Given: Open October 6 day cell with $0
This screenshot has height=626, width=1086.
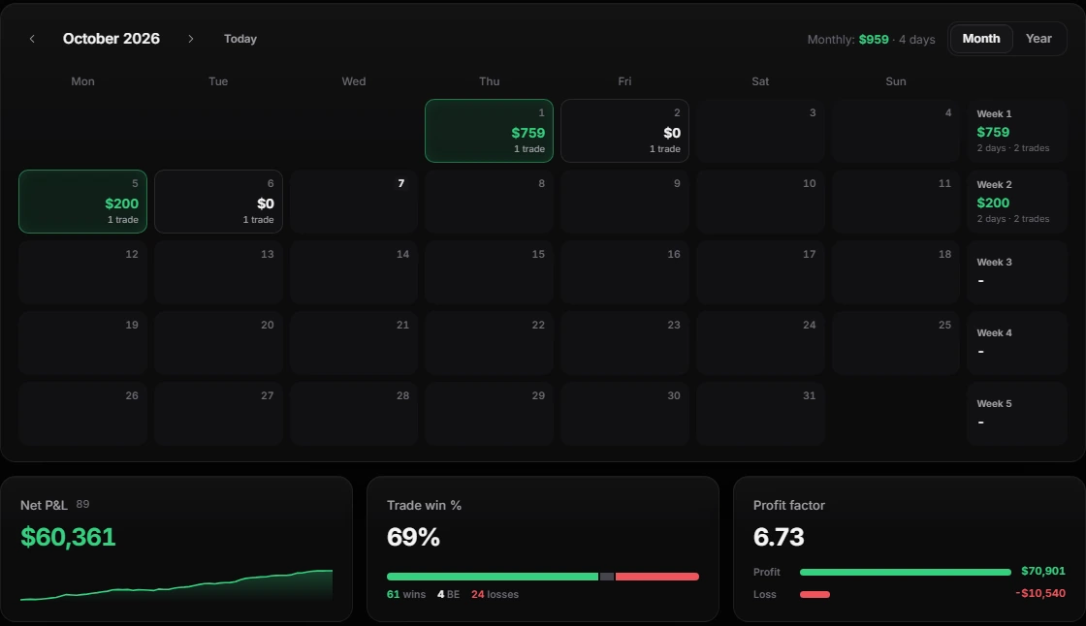Looking at the screenshot, I should pyautogui.click(x=218, y=202).
